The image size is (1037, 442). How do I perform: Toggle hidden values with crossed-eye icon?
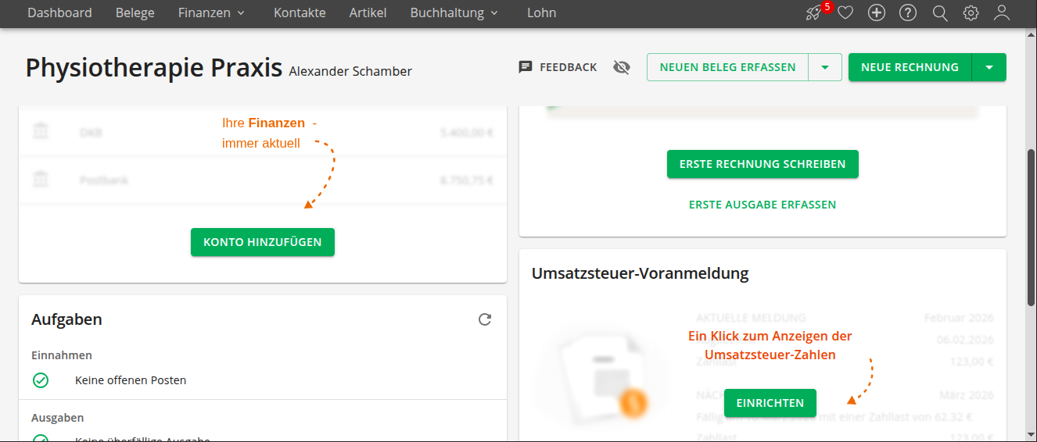click(622, 67)
